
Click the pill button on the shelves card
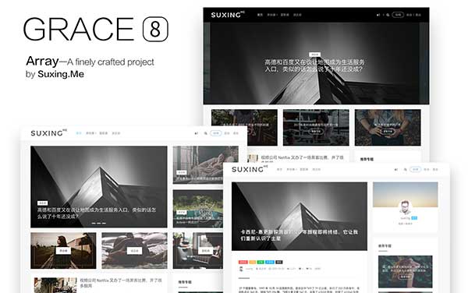point(316,132)
